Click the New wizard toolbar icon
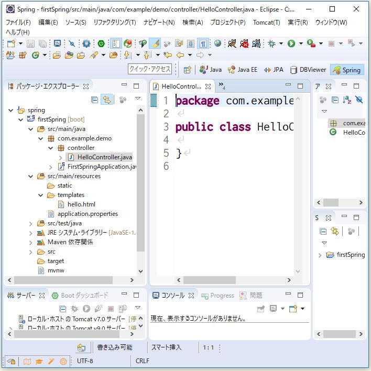Screen dimensions: 371x371 coord(11,43)
